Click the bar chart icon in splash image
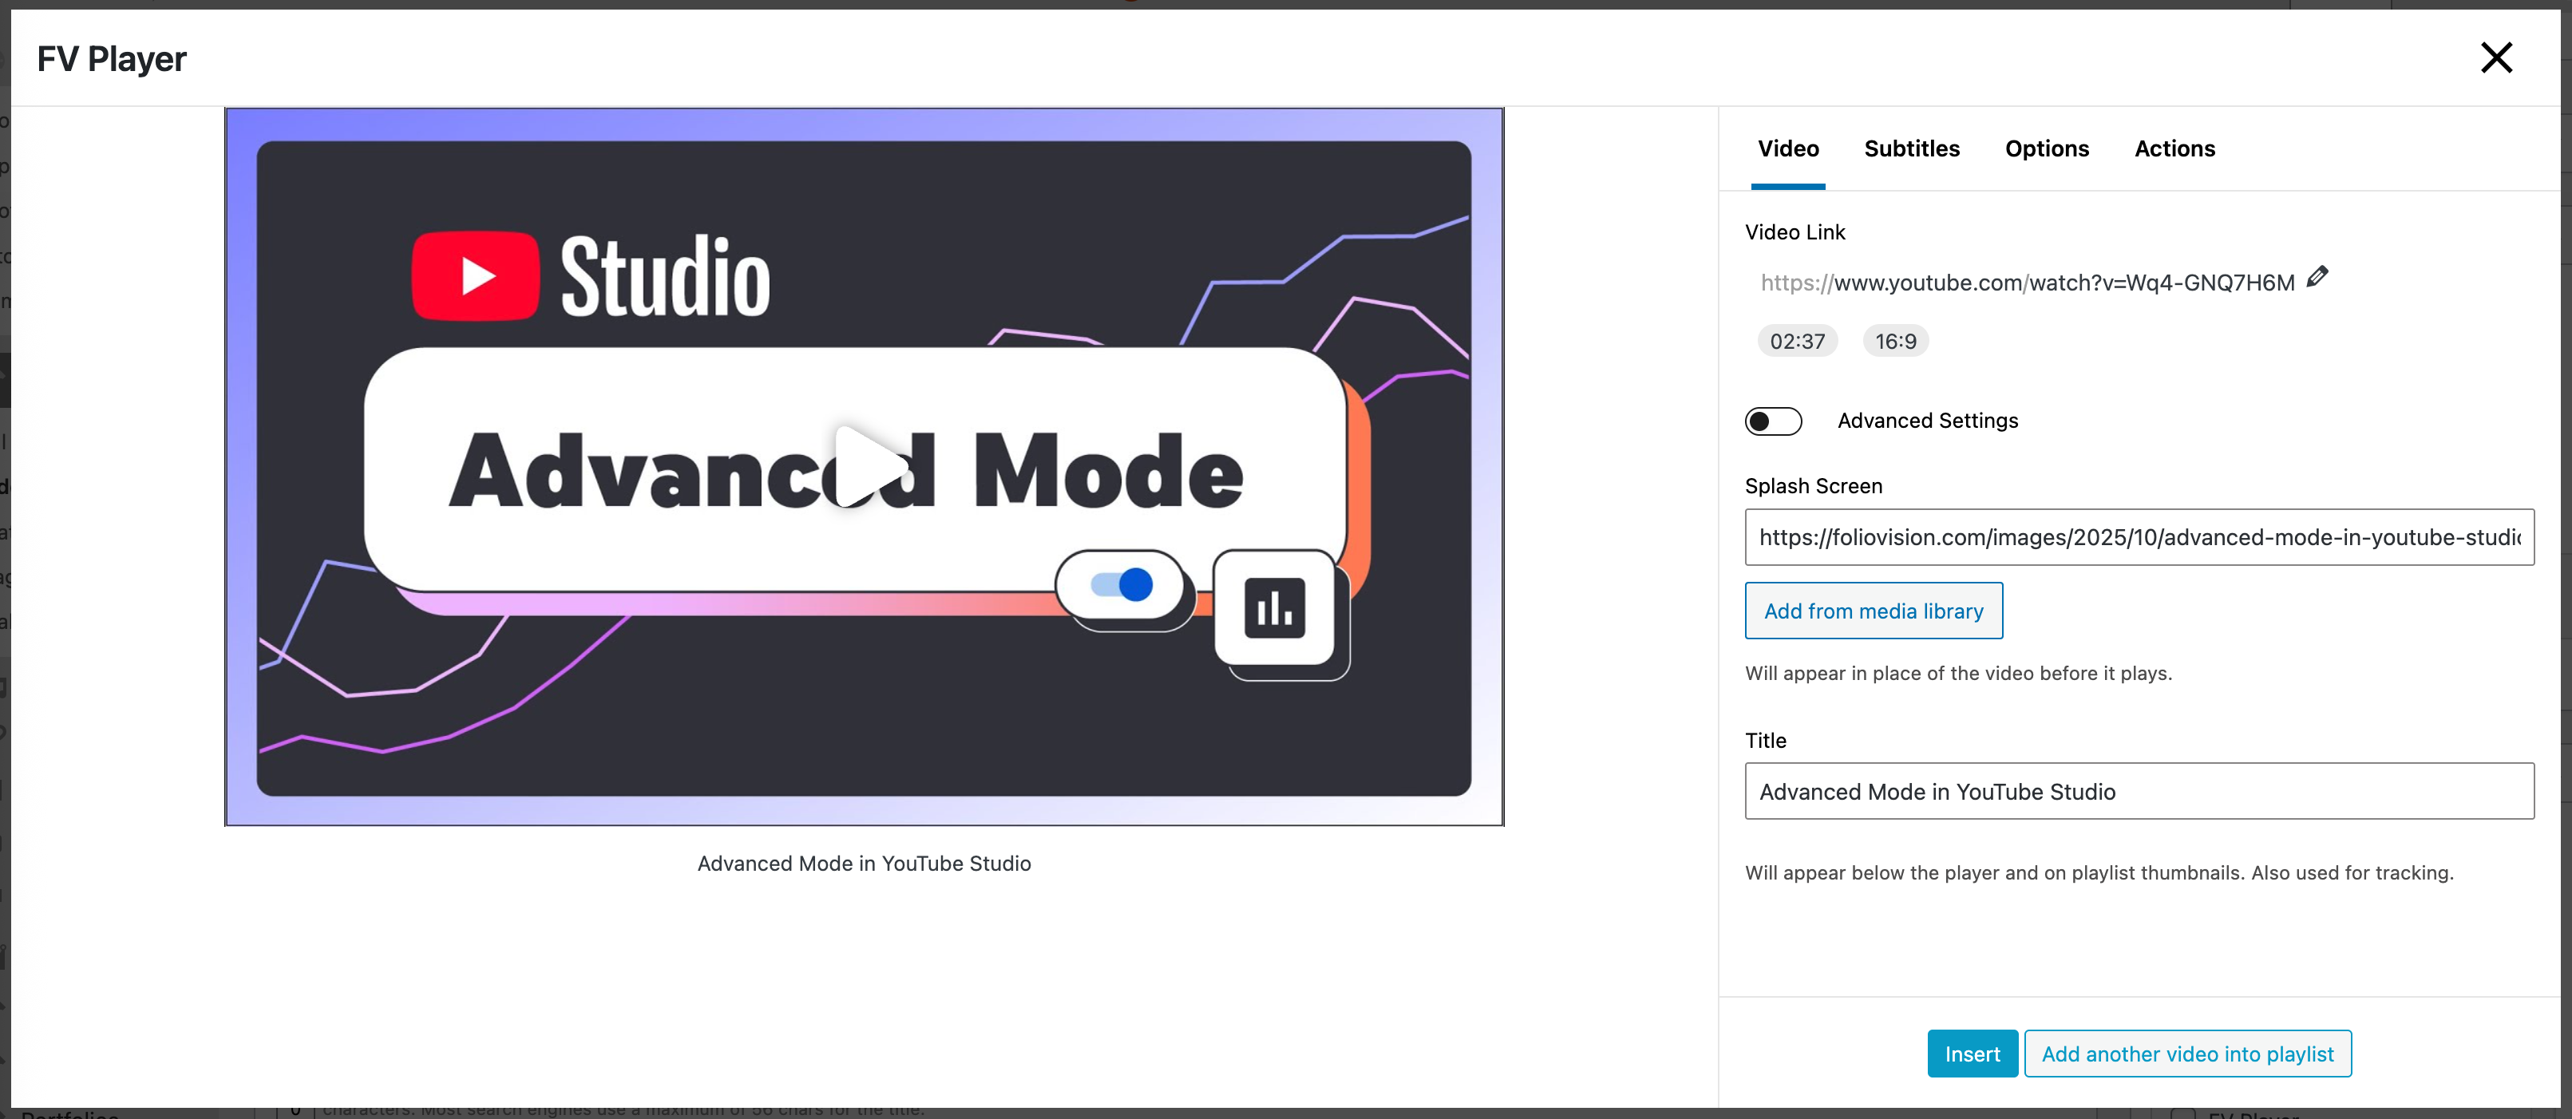 (x=1274, y=607)
